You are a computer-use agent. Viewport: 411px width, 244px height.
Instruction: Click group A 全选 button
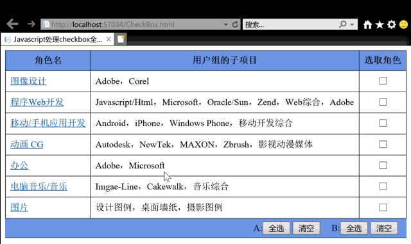pos(276,228)
